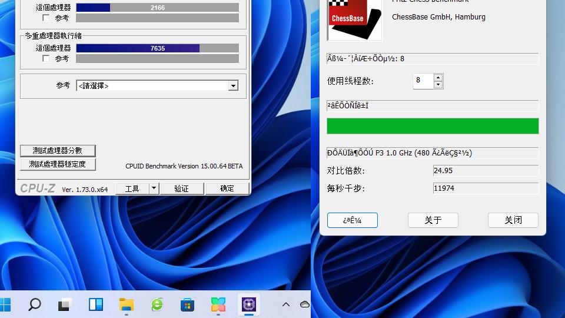Expand the arrow next to Tools button
The image size is (565, 318).
coord(154,188)
